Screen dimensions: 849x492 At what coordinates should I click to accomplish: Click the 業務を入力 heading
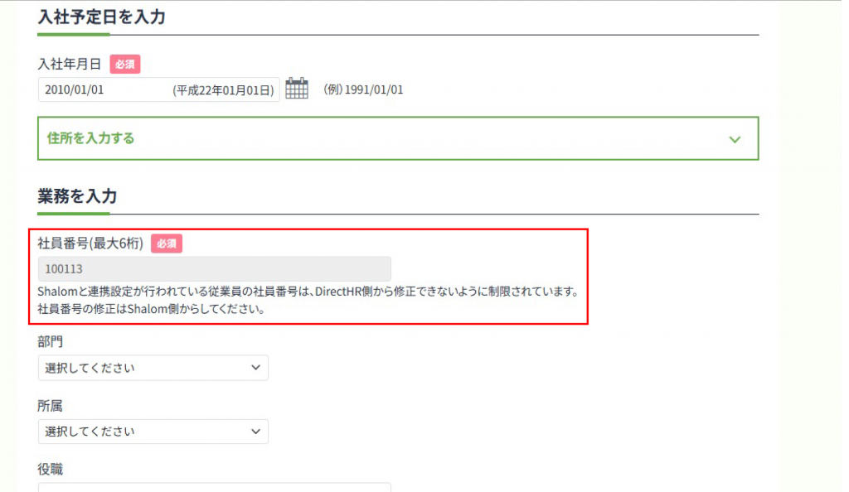pyautogui.click(x=77, y=195)
